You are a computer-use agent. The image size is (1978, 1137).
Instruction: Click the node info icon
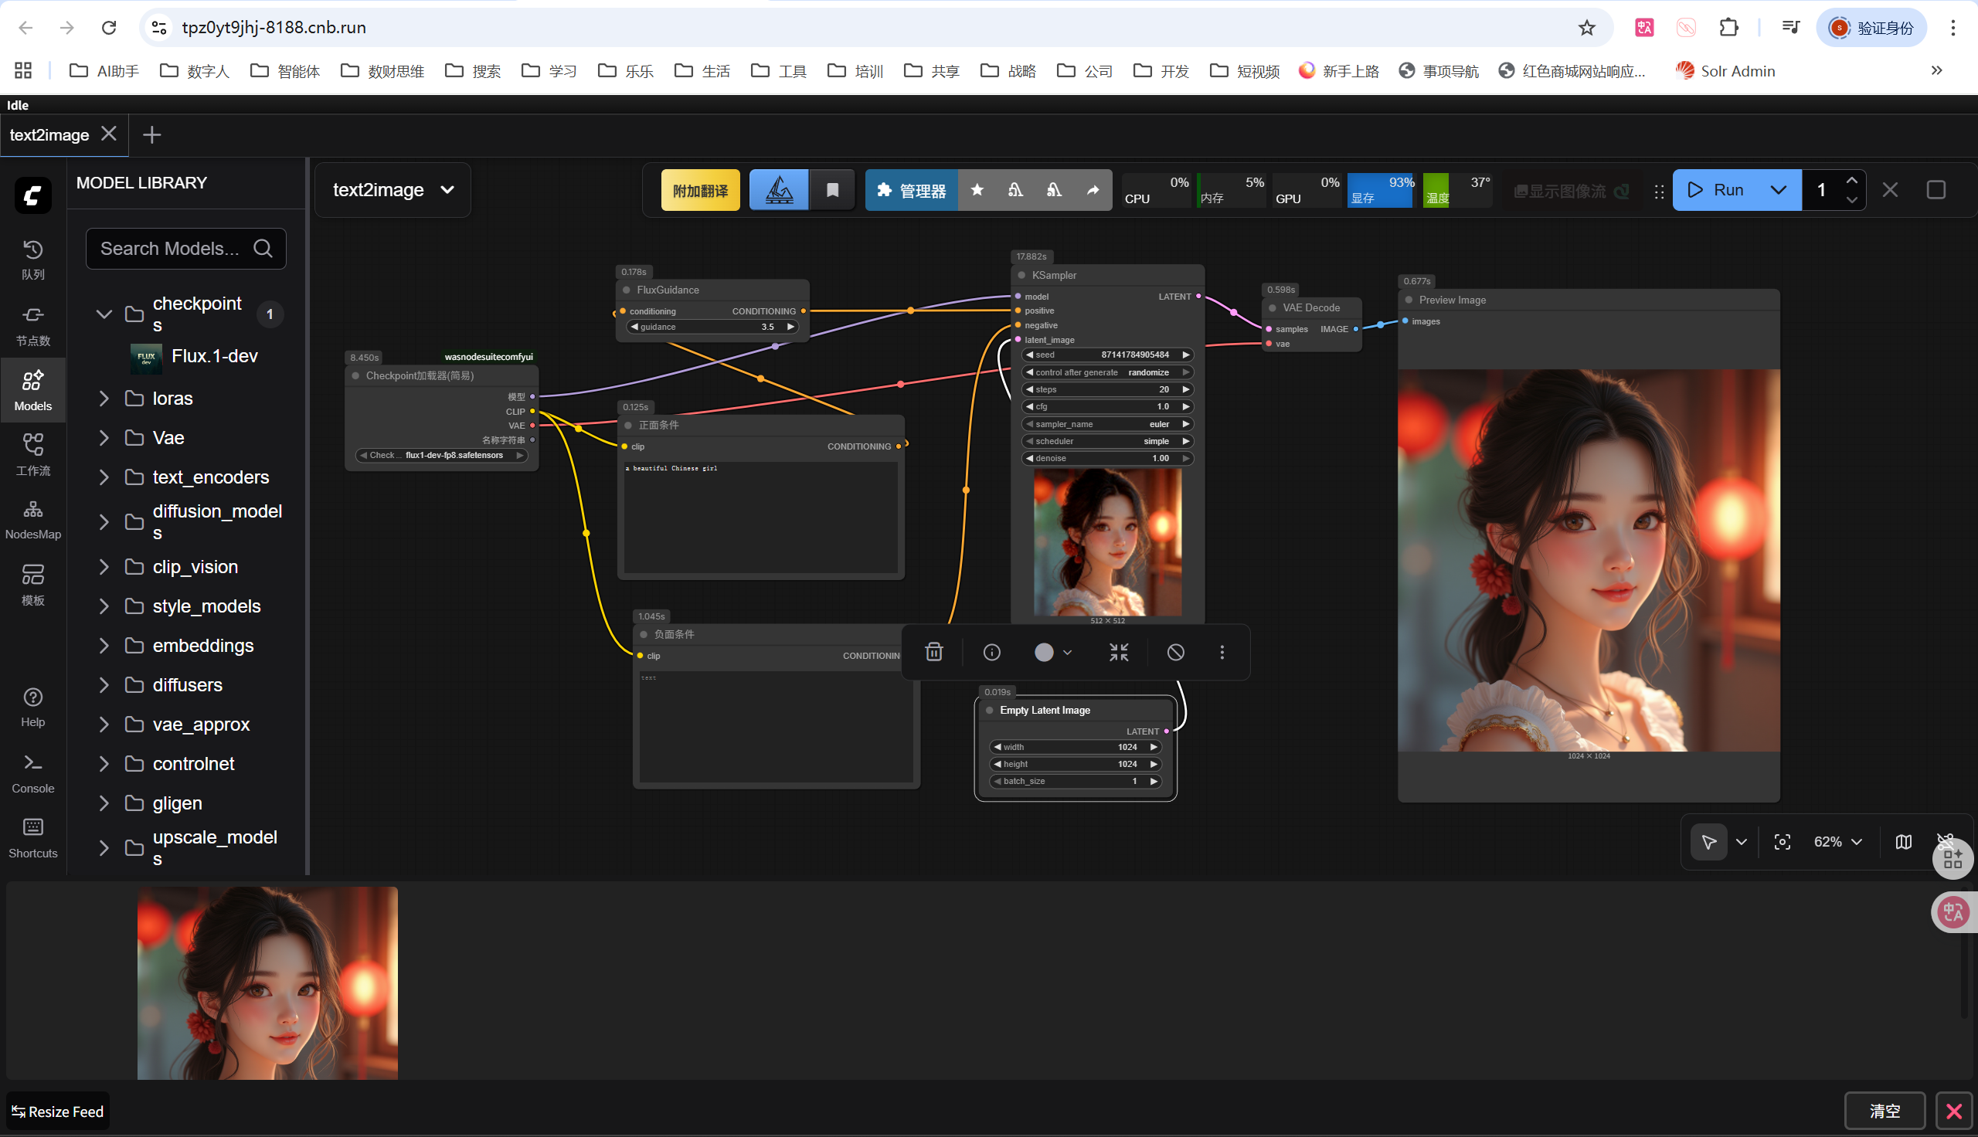[x=992, y=652]
